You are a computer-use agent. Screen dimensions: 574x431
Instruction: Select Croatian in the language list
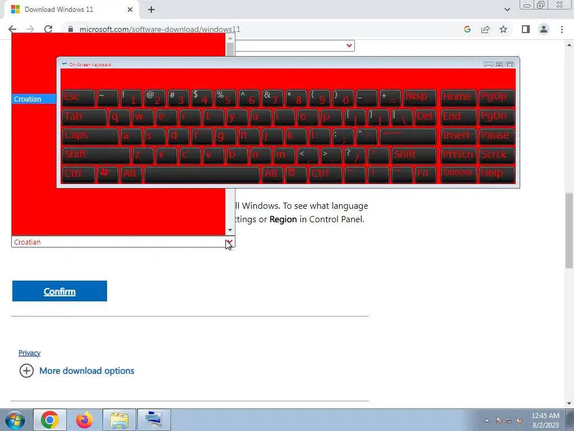(34, 99)
